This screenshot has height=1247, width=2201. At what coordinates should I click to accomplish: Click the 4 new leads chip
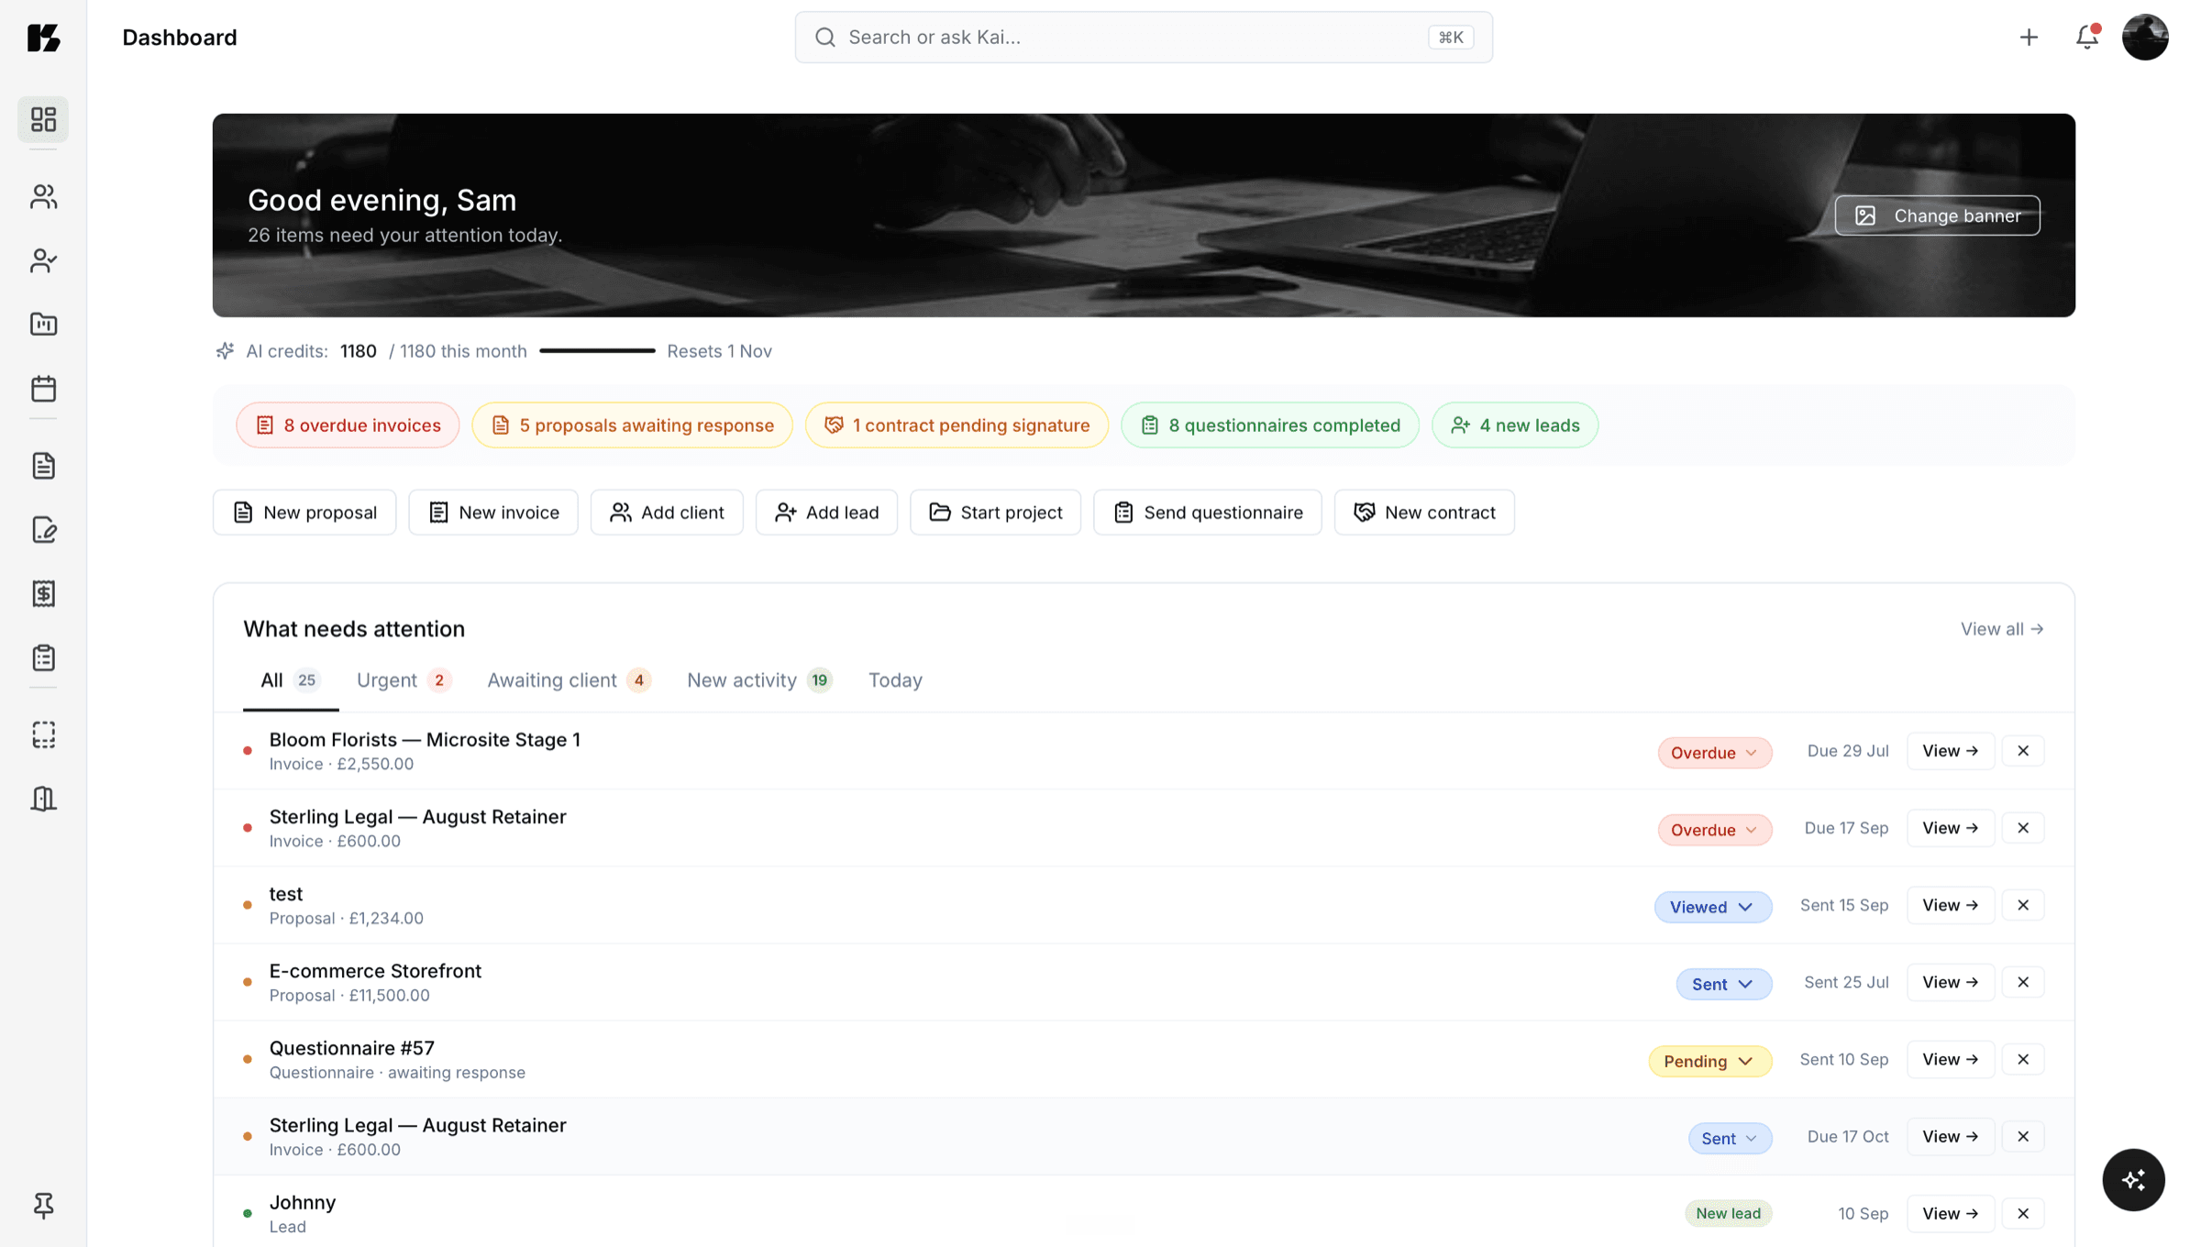[x=1514, y=425]
